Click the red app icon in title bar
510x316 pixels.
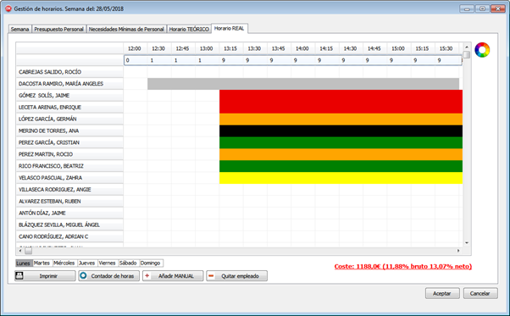tap(8, 8)
